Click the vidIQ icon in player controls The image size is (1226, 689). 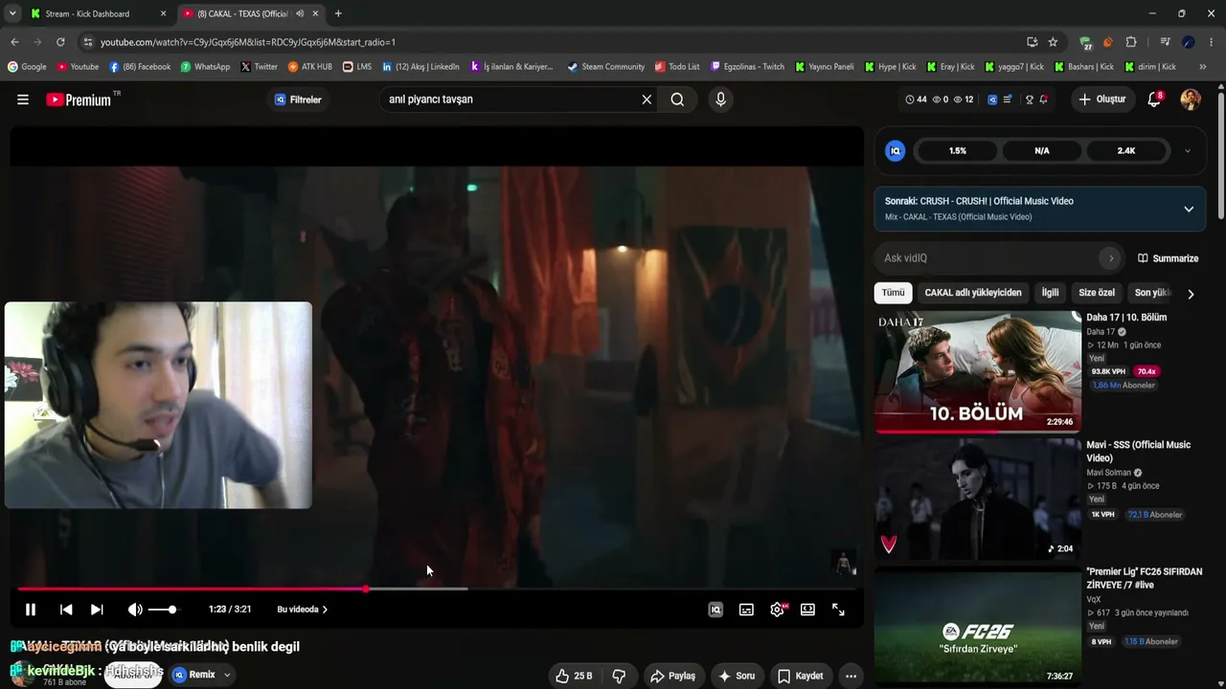point(715,610)
